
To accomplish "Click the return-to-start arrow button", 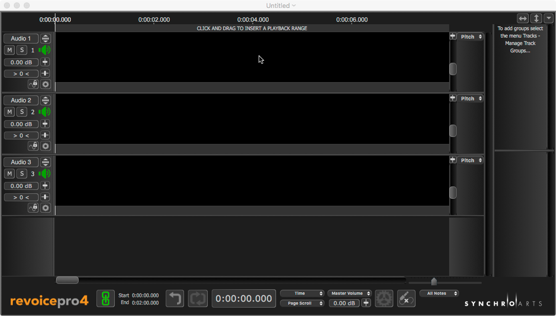I will [x=175, y=298].
